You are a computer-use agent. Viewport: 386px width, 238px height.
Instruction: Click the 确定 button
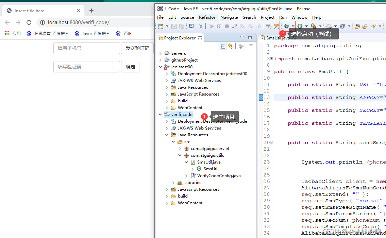[130, 67]
